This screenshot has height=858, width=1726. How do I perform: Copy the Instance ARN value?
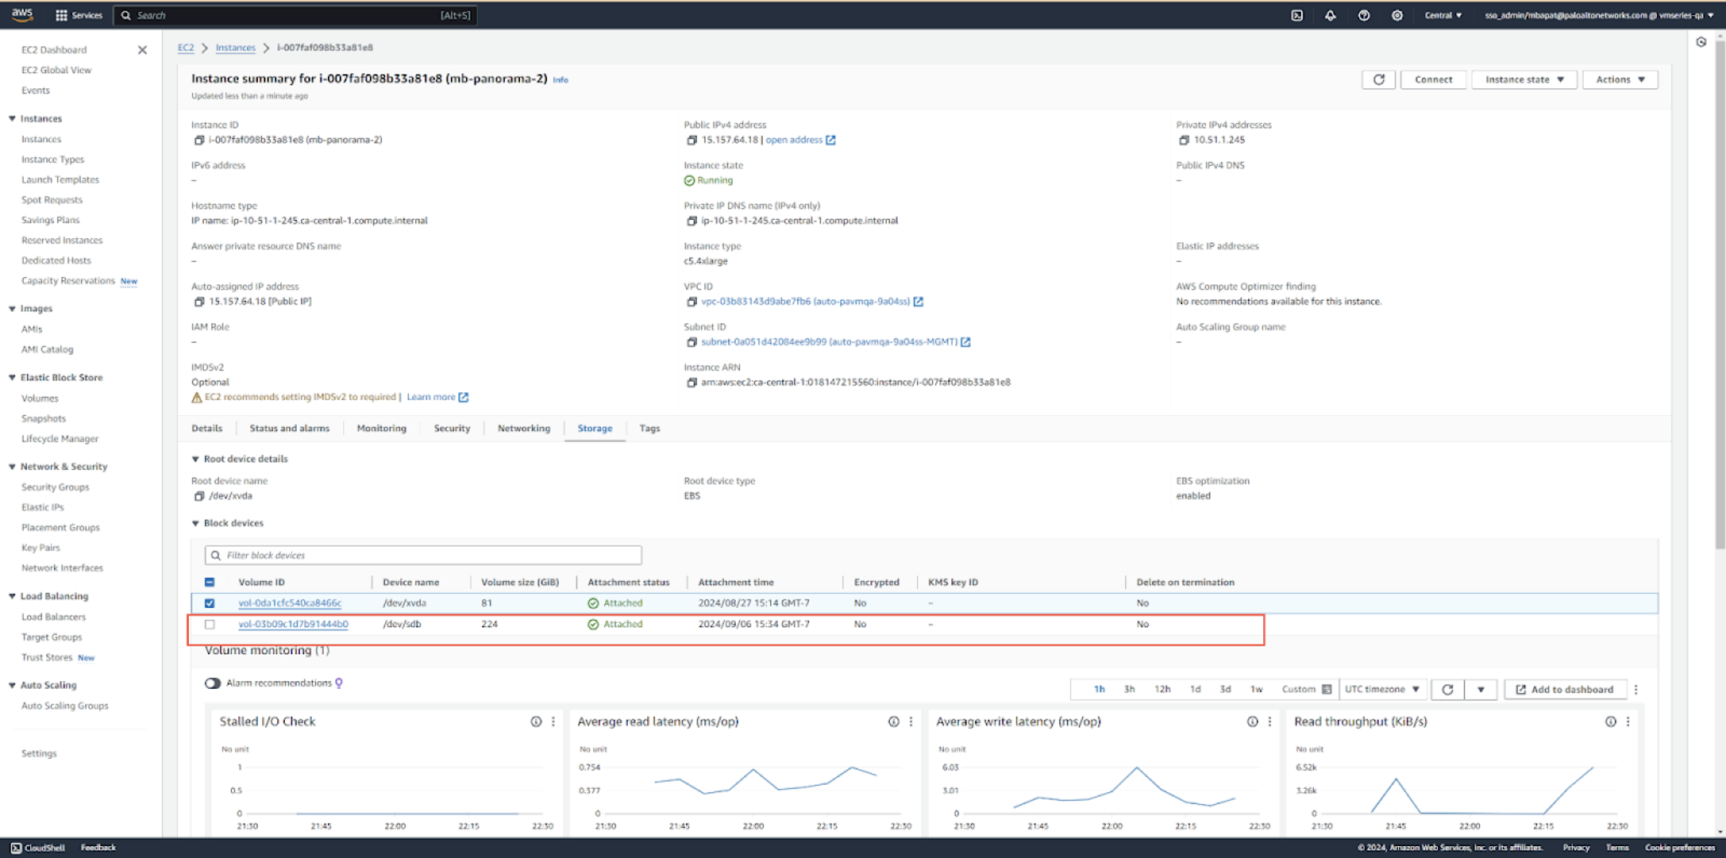pos(691,383)
